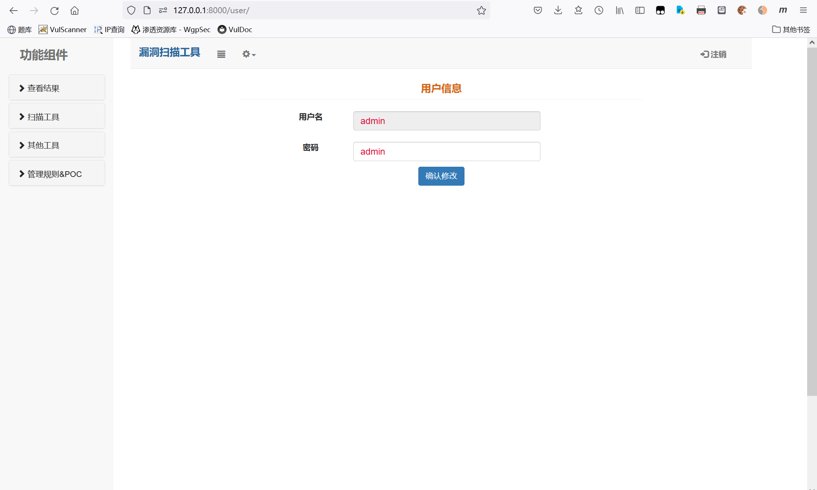Open the Firefox application menu
Image resolution: width=817 pixels, height=490 pixels.
point(803,11)
